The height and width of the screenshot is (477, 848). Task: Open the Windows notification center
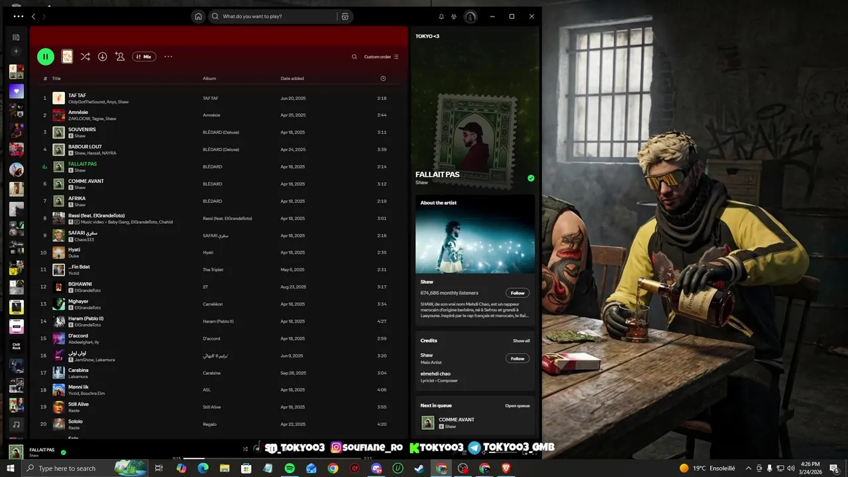tap(835, 468)
